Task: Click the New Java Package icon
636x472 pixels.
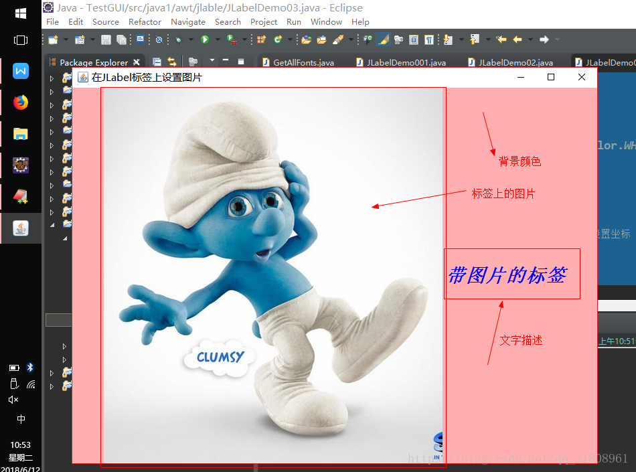Action: [x=261, y=40]
